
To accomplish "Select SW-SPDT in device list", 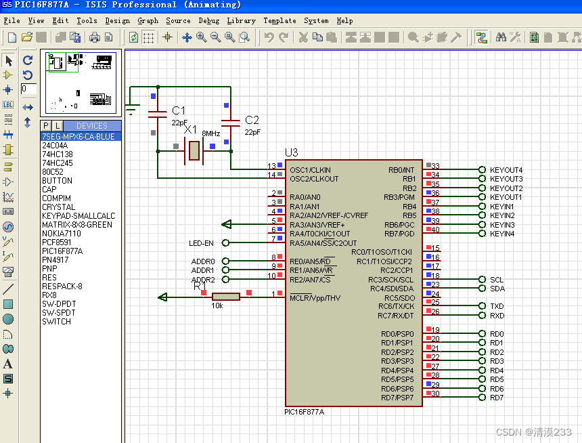I will tap(81, 313).
